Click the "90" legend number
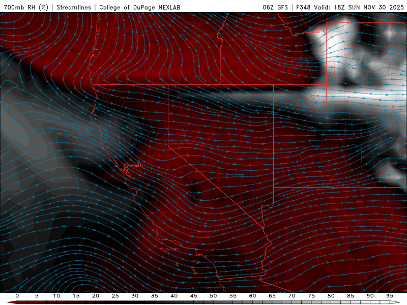 (370, 296)
